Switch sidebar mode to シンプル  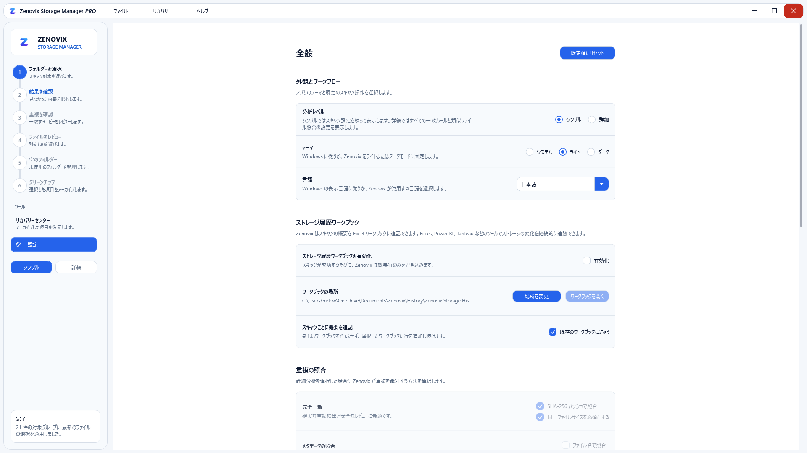click(x=31, y=268)
